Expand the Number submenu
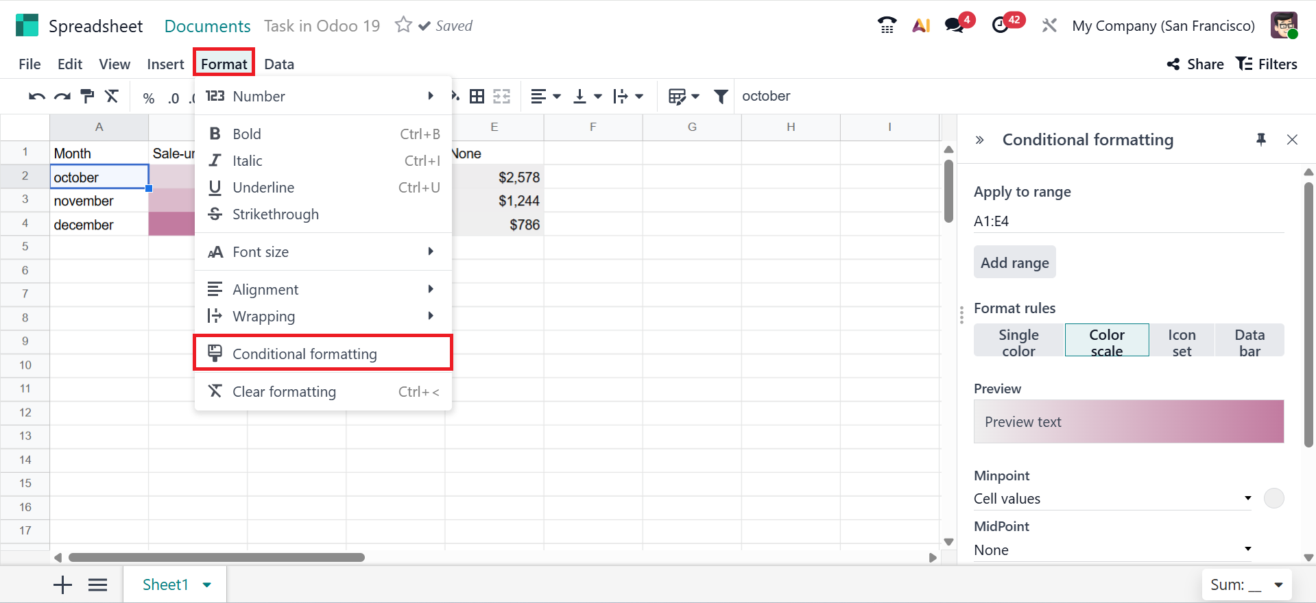Viewport: 1316px width, 603px height. (323, 96)
